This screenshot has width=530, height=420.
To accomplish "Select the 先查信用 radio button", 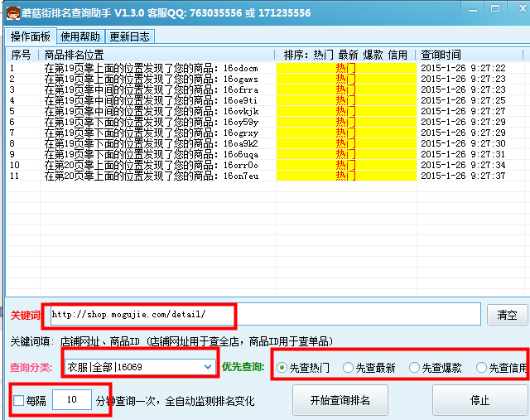I will coord(502,368).
